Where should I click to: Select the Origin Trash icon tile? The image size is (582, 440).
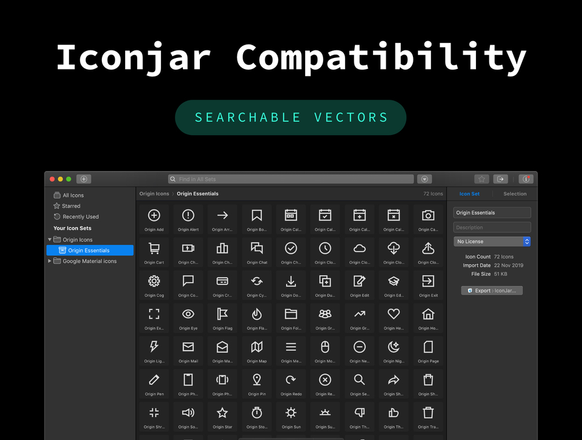click(x=428, y=417)
